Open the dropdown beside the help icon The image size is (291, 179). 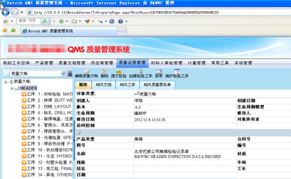pos(126,21)
